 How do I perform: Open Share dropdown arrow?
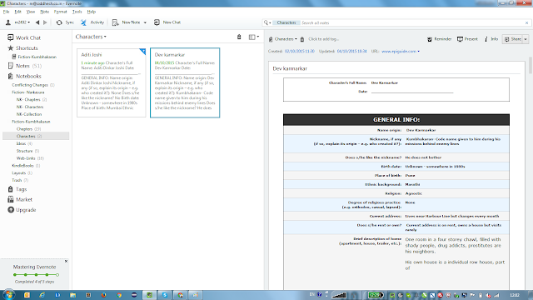[x=526, y=39]
